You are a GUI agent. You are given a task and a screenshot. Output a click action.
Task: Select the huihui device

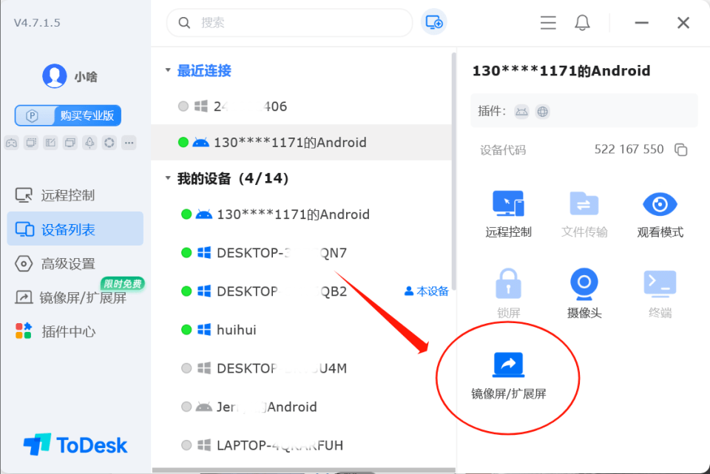[302, 330]
